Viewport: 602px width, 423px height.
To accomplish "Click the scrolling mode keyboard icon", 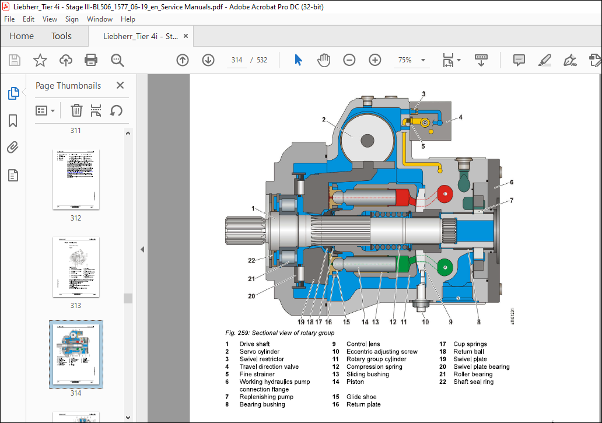I will [x=481, y=60].
